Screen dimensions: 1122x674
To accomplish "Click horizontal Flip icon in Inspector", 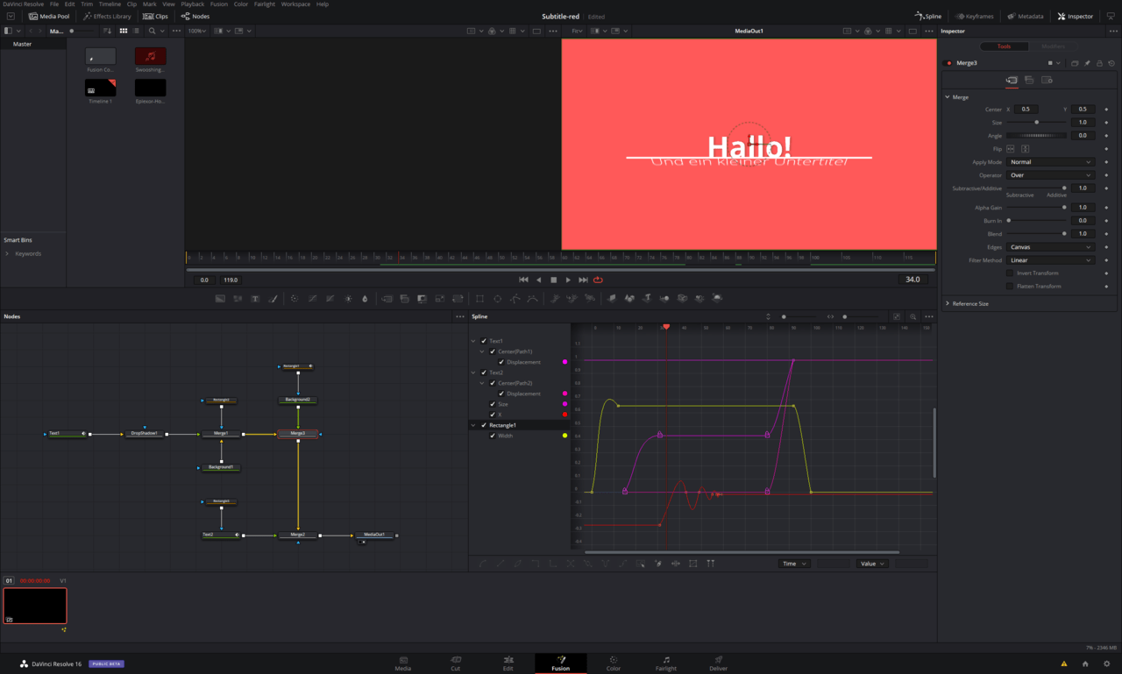I will click(1011, 149).
